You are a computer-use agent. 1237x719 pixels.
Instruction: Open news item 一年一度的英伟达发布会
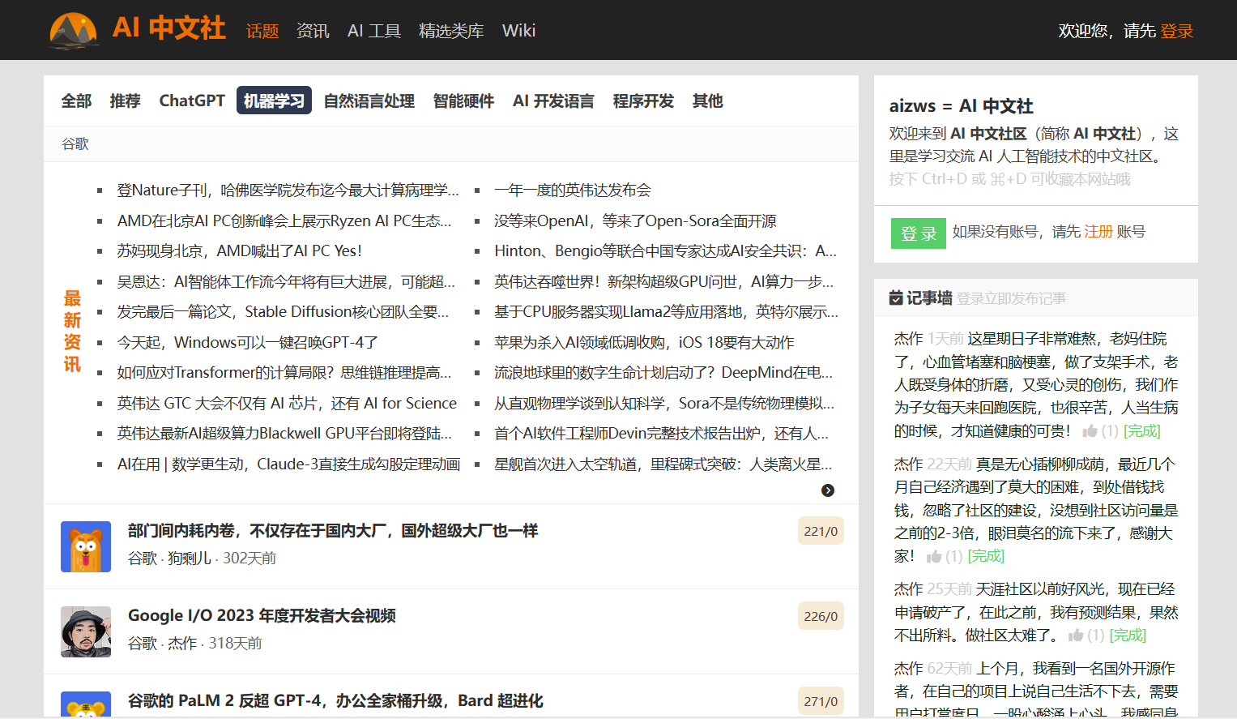click(x=572, y=190)
